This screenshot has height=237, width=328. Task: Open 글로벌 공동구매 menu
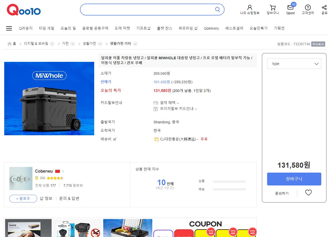pyautogui.click(x=95, y=28)
